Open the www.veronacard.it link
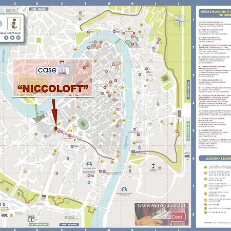Image resolution: width=231 pixels, height=231 pixels. pos(161,205)
